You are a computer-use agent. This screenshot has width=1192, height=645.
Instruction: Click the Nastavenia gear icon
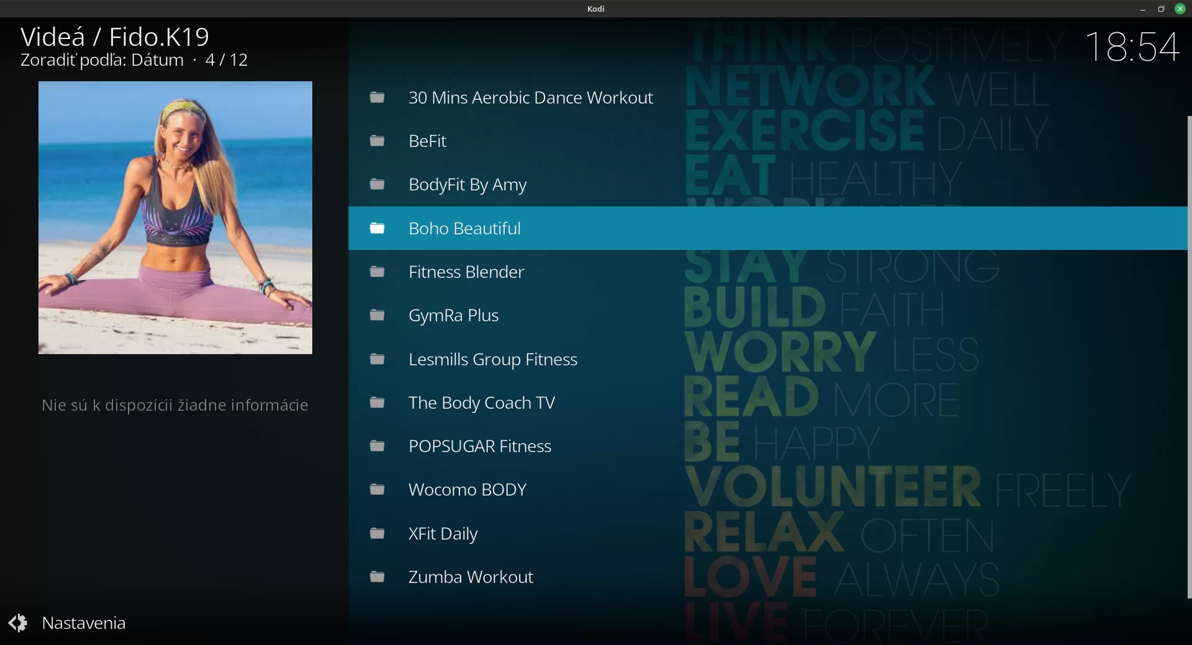pos(18,623)
